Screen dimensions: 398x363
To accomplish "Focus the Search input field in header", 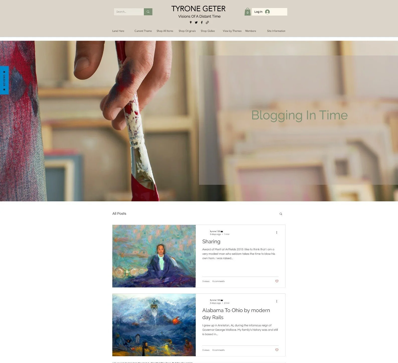I will click(129, 12).
